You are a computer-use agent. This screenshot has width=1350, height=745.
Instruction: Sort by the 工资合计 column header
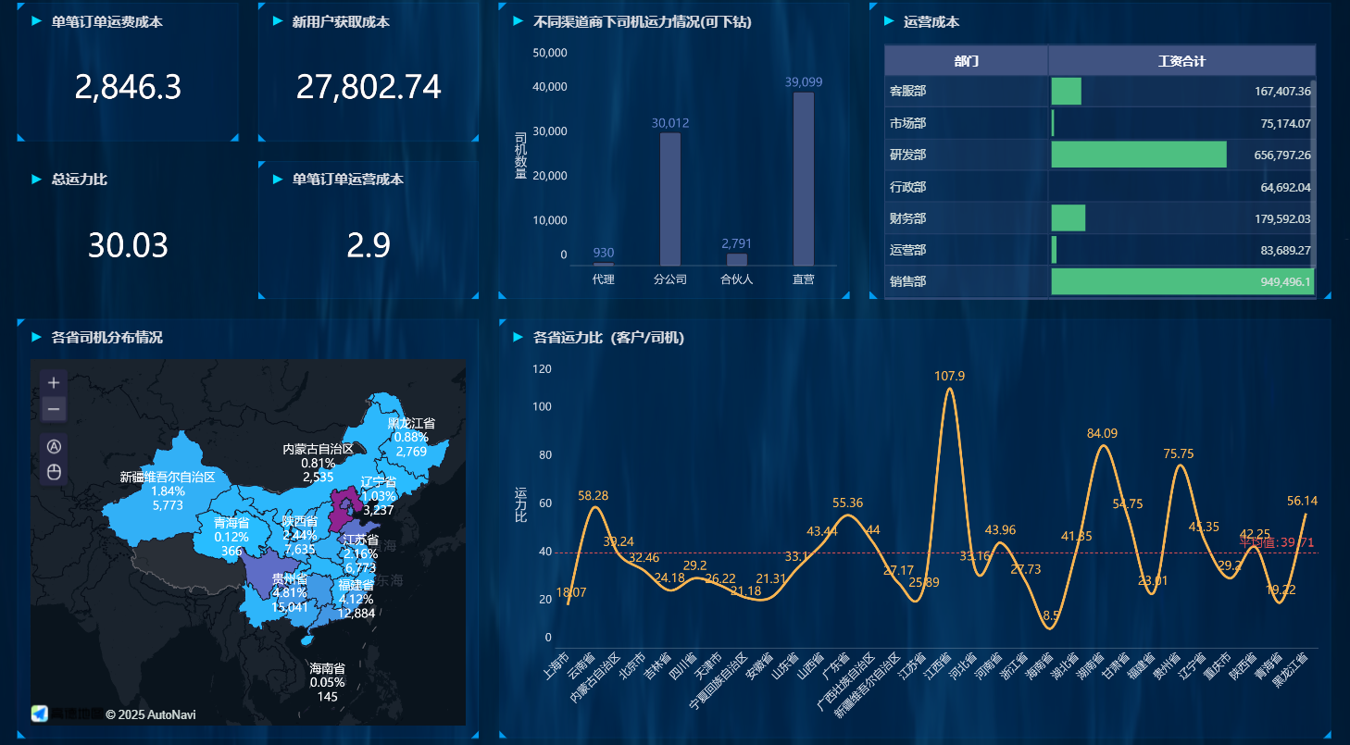click(x=1181, y=61)
